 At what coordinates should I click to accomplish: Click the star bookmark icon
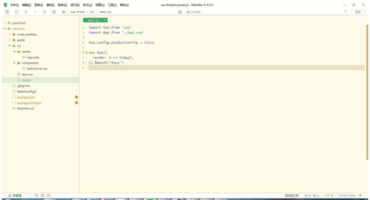coord(45,12)
